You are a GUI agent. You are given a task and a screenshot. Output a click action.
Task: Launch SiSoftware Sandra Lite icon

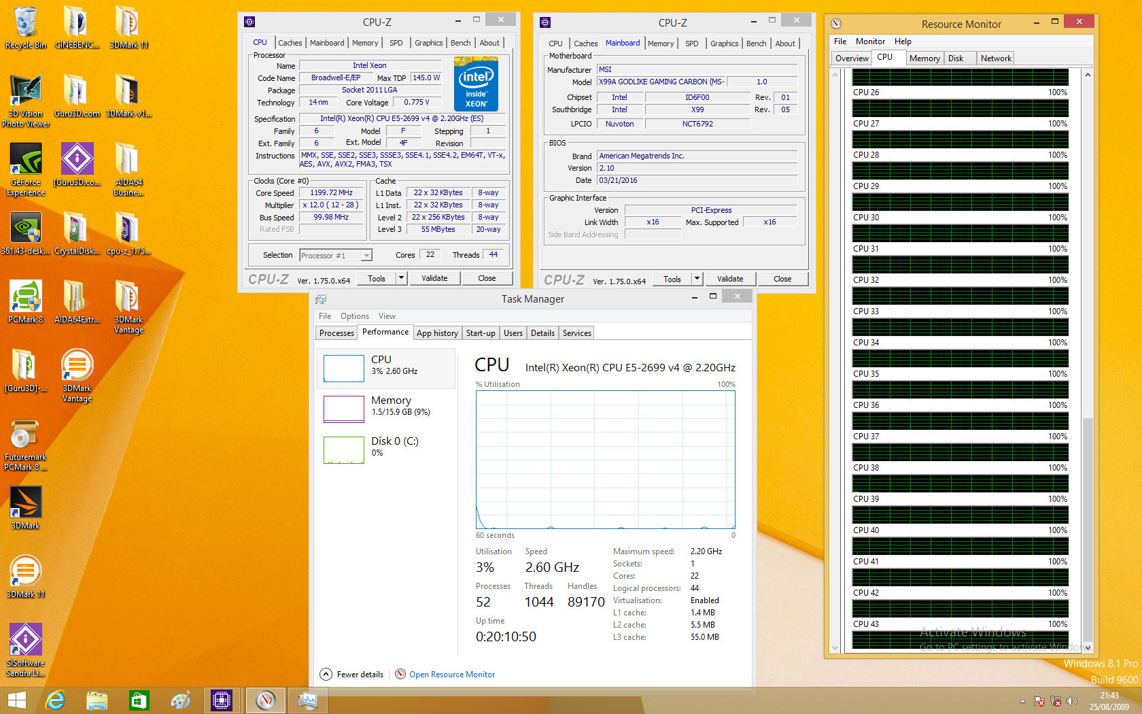click(x=26, y=650)
